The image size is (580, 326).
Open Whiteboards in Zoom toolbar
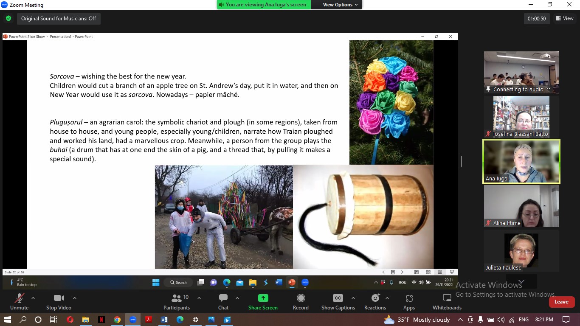point(447,302)
